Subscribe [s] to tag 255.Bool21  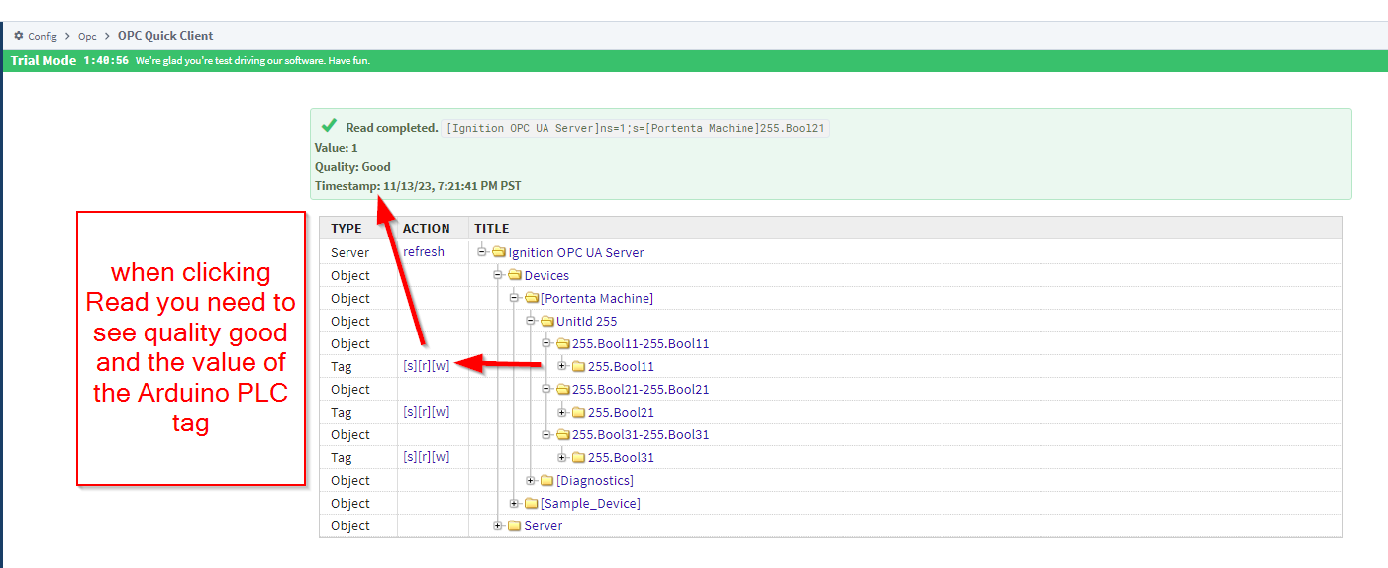[x=410, y=412]
